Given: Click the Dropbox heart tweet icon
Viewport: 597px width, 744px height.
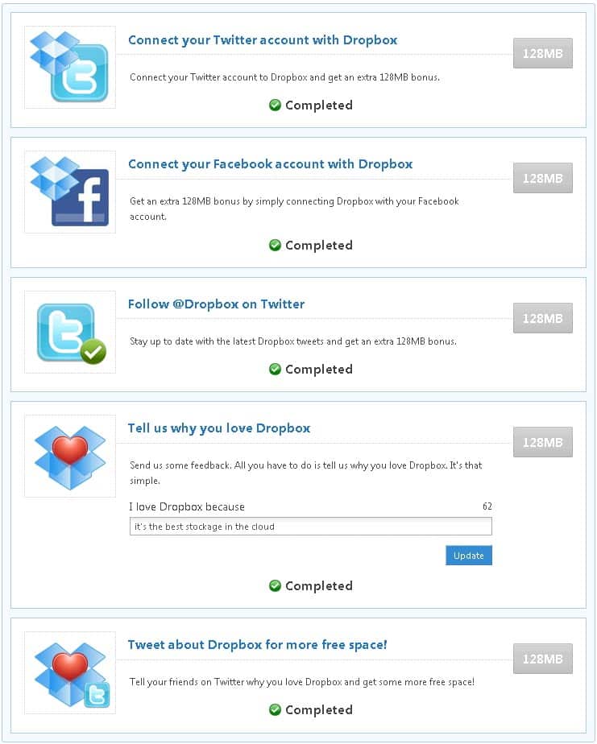Looking at the screenshot, I should (x=70, y=673).
